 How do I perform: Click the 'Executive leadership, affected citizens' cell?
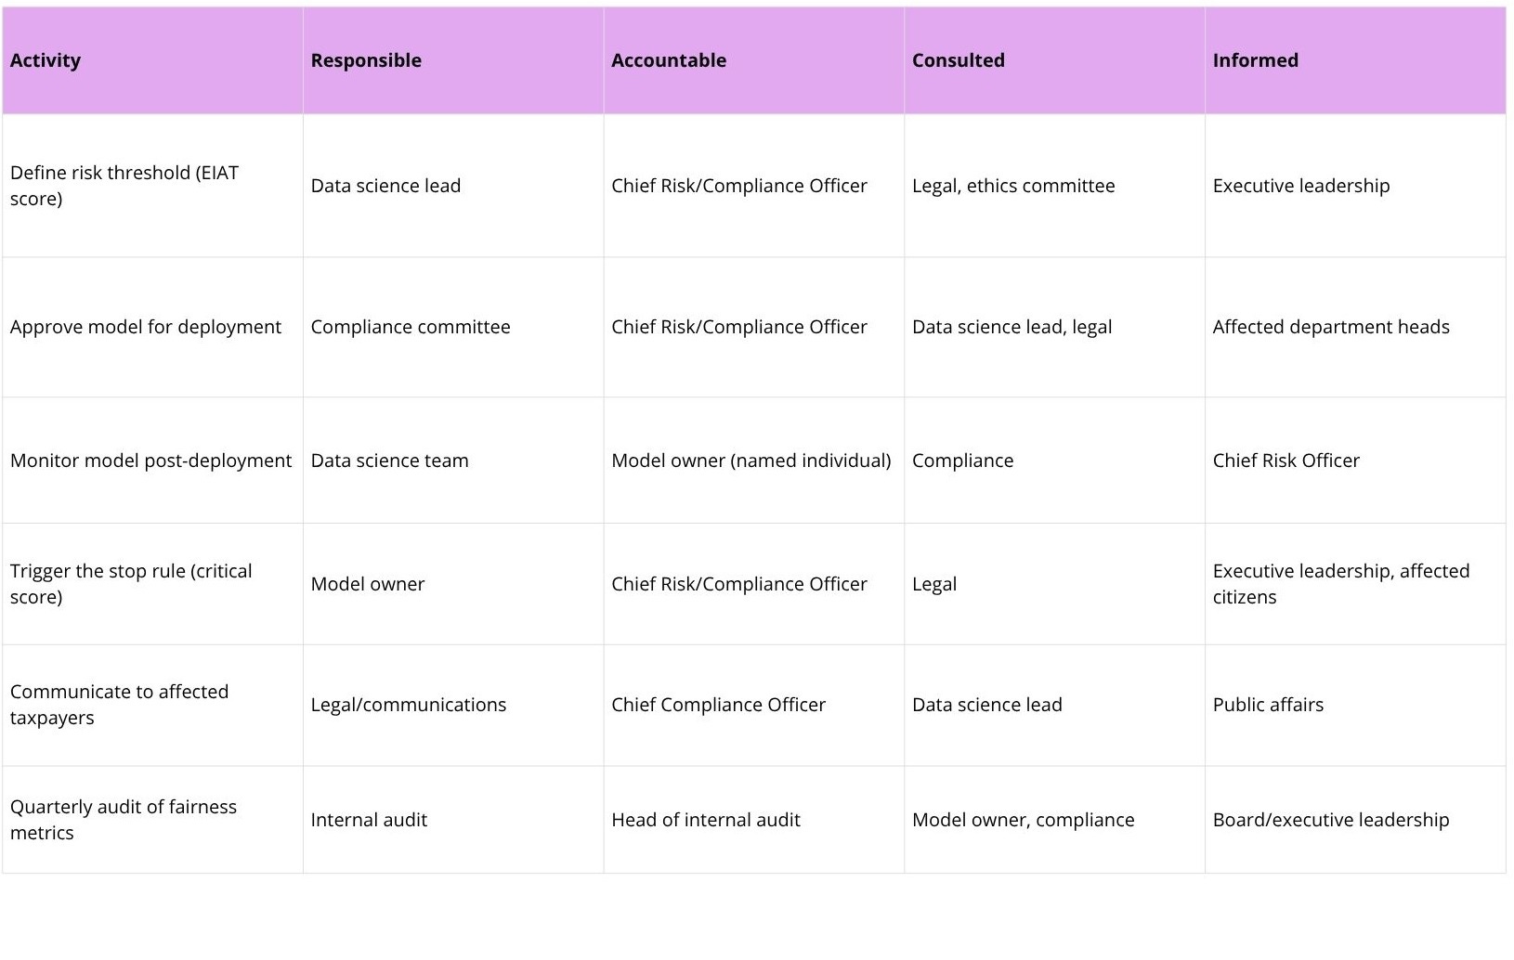tap(1355, 584)
